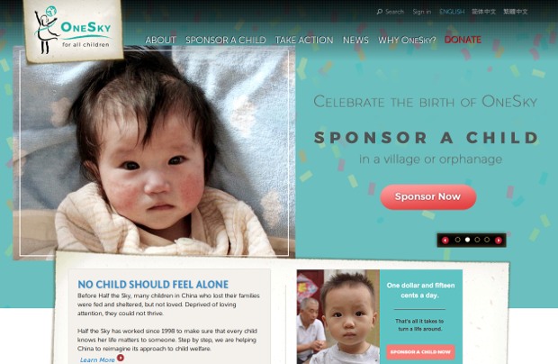This screenshot has width=558, height=364.
Task: Open Why OneSky? menu item
Action: click(x=407, y=40)
